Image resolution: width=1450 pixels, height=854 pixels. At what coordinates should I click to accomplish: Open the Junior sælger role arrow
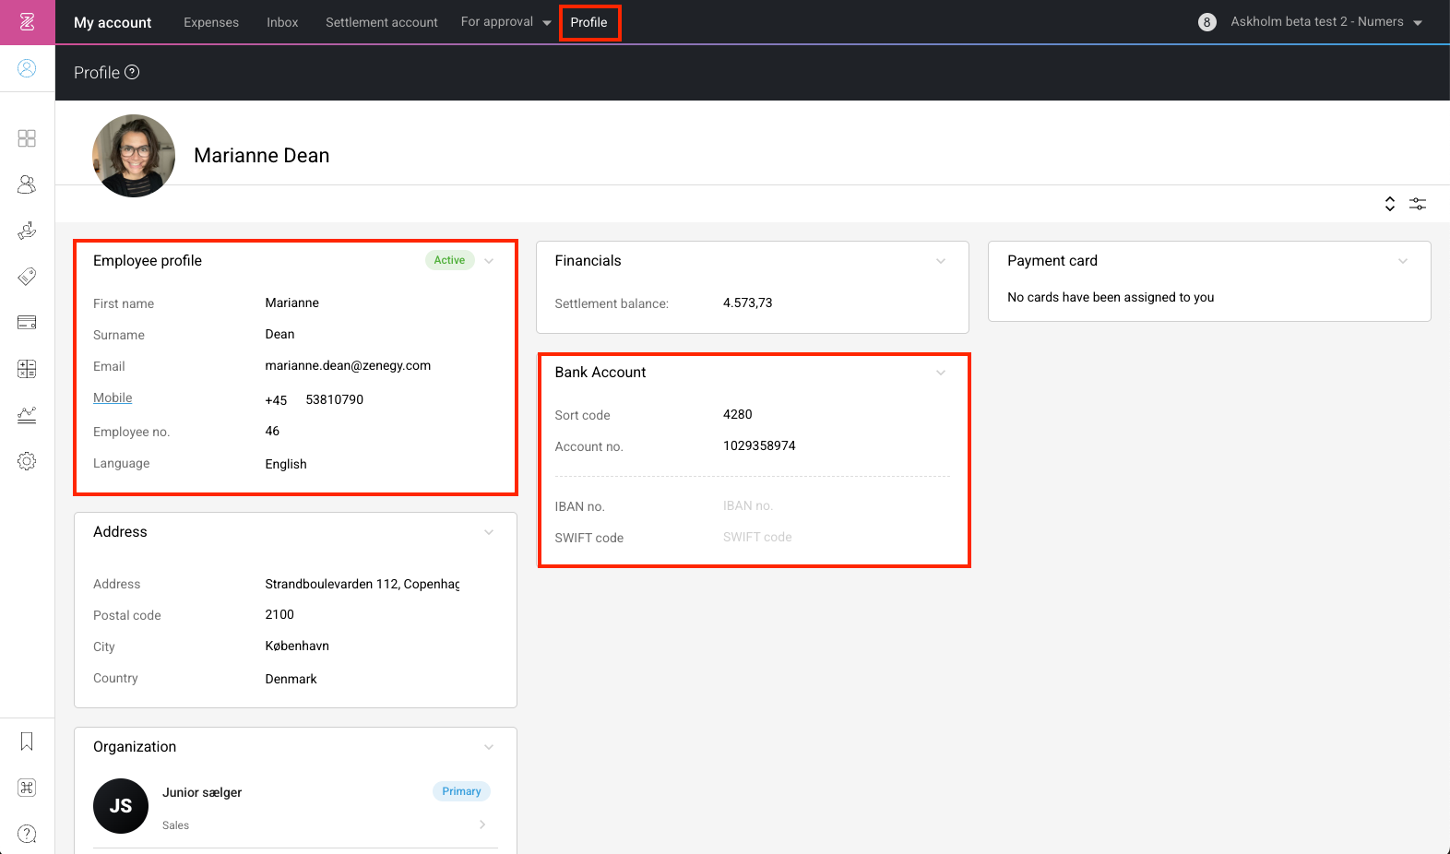tap(482, 824)
